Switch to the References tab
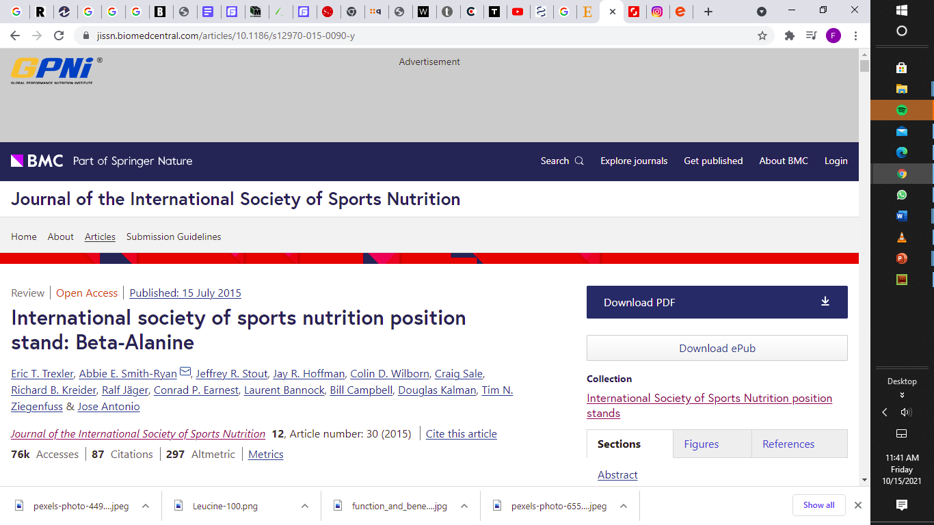 [788, 444]
